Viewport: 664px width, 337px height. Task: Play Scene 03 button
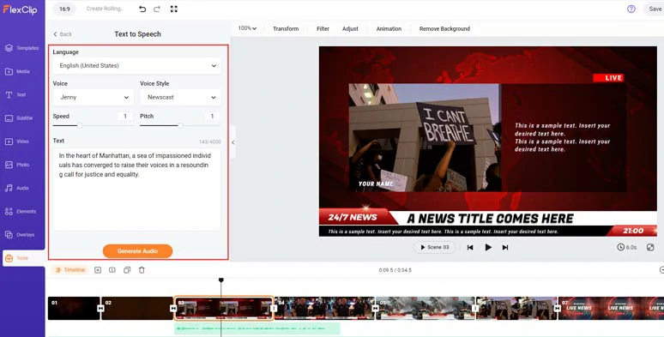[x=434, y=247]
